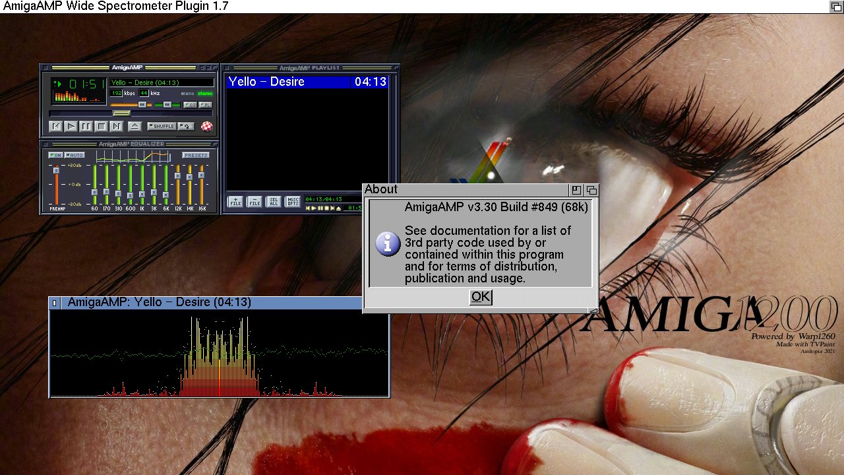Screen dimensions: 844x475
Task: Skip to next track in AmigaAMP
Action: point(117,127)
